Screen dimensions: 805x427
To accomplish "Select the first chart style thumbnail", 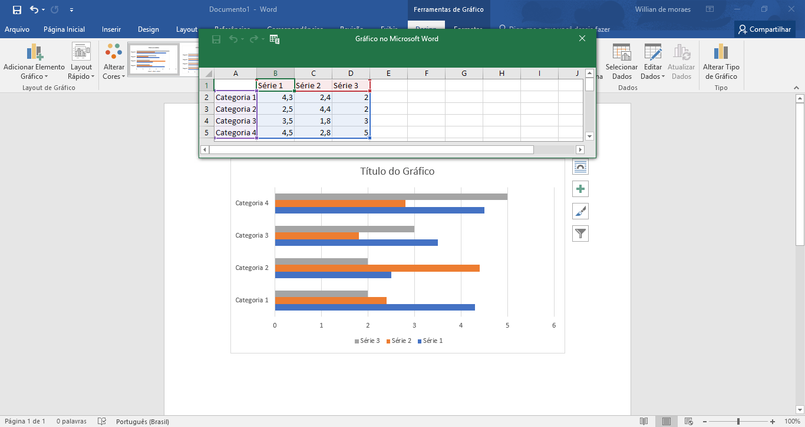I will [x=153, y=59].
